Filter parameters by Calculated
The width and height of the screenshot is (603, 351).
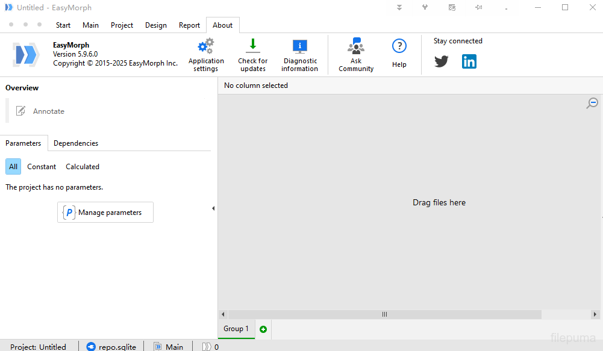(83, 167)
